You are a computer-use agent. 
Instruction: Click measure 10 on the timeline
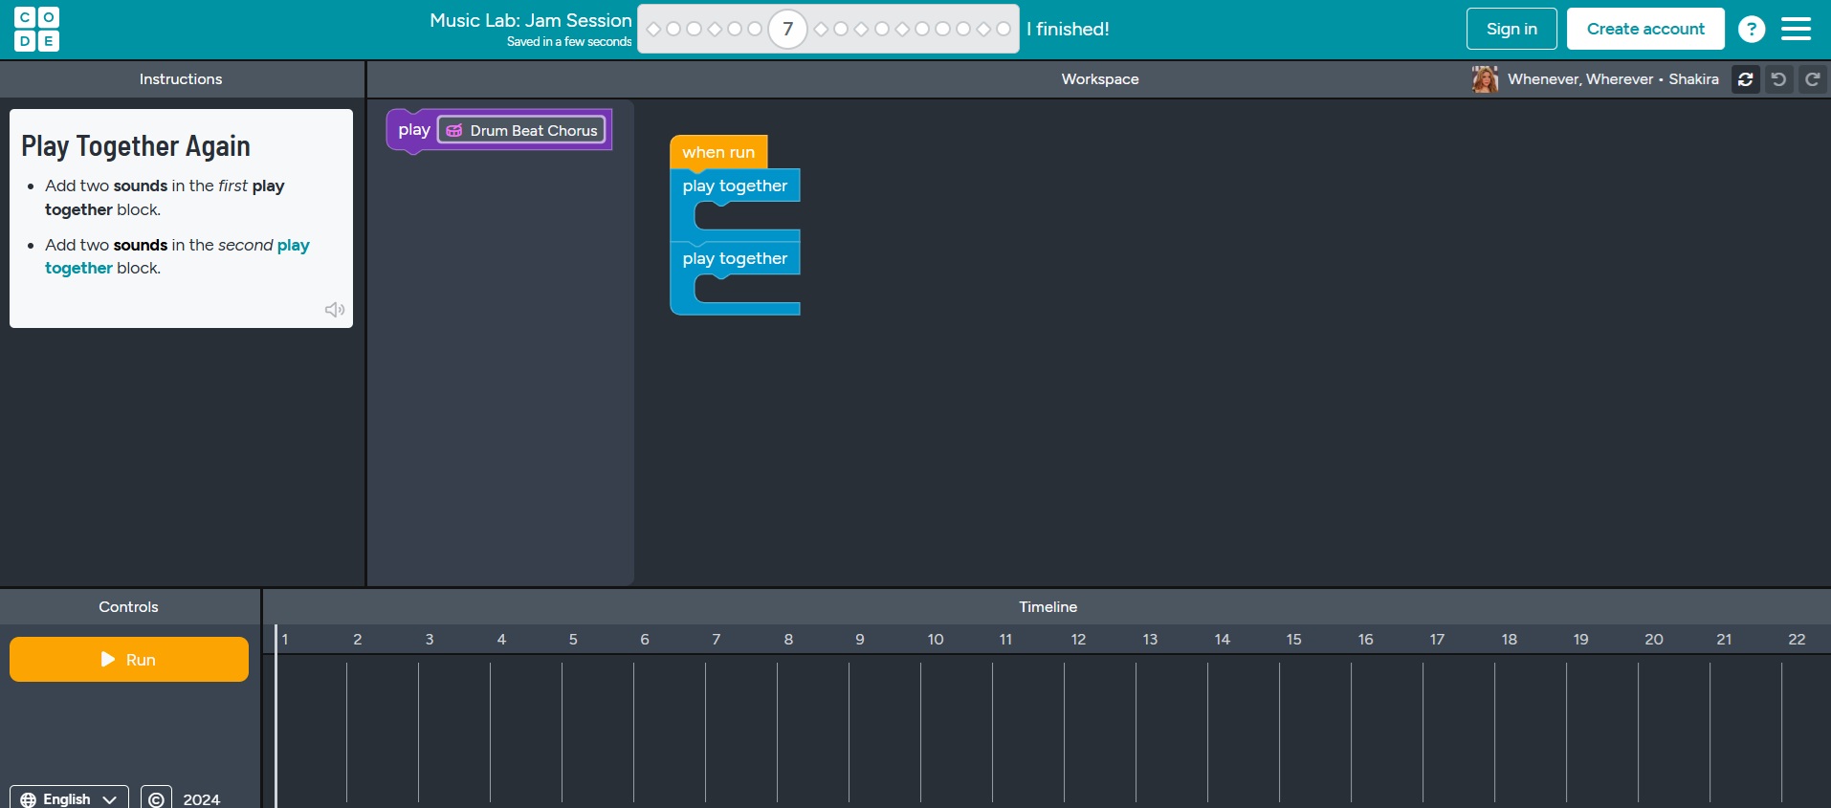click(x=935, y=640)
